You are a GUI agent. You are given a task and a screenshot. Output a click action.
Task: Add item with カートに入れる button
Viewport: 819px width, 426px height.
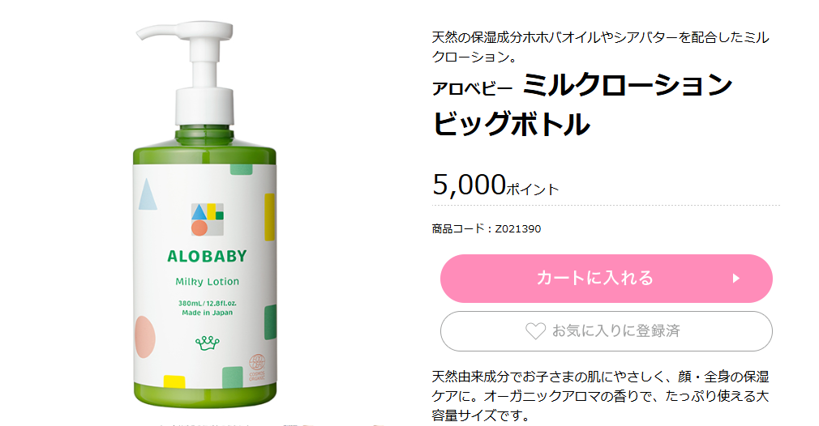coord(606,279)
